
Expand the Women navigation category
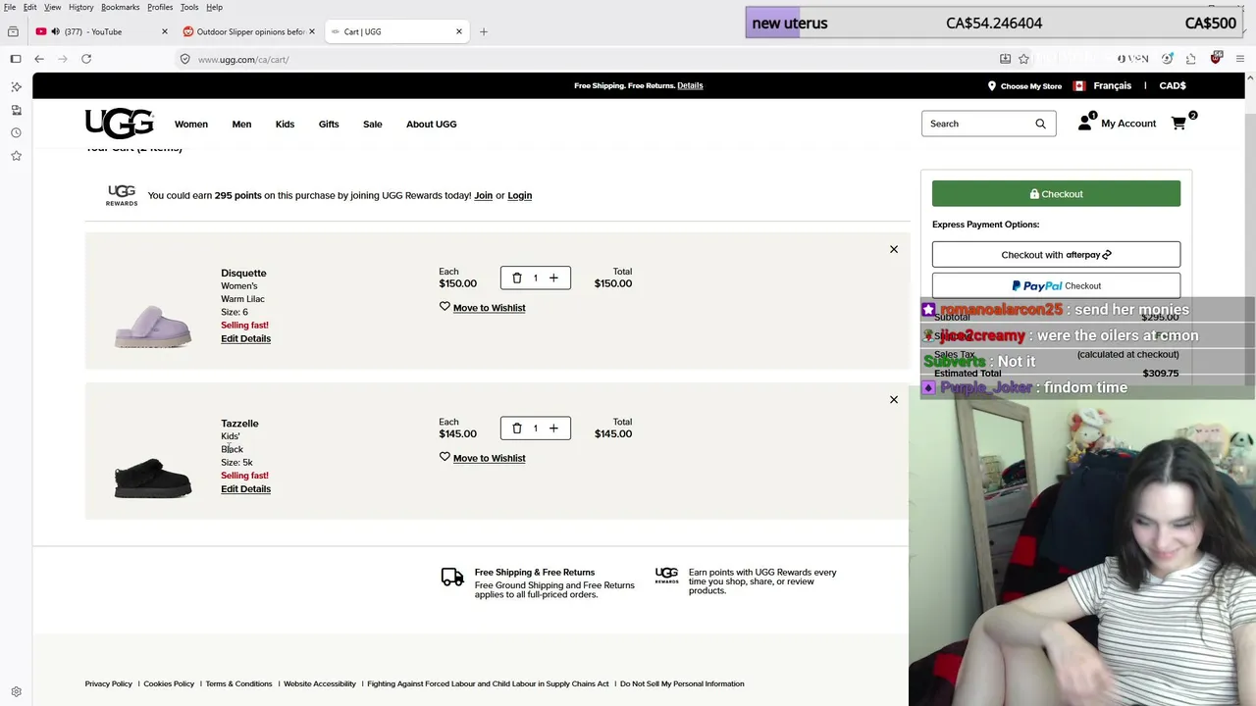click(x=191, y=125)
